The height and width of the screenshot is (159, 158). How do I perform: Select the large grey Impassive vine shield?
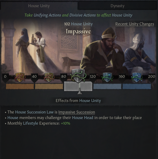click(78, 76)
